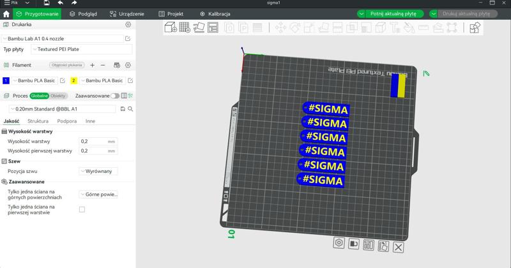Open the Górne powie... dropdown
511x268 pixels.
(x=98, y=195)
